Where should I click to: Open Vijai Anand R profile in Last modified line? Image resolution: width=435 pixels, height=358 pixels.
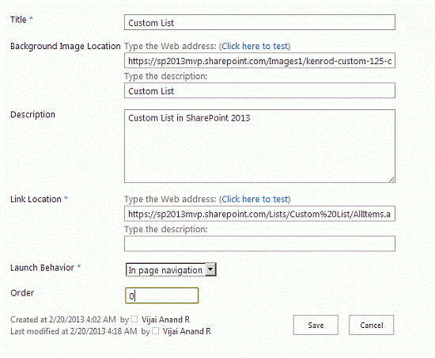(187, 331)
